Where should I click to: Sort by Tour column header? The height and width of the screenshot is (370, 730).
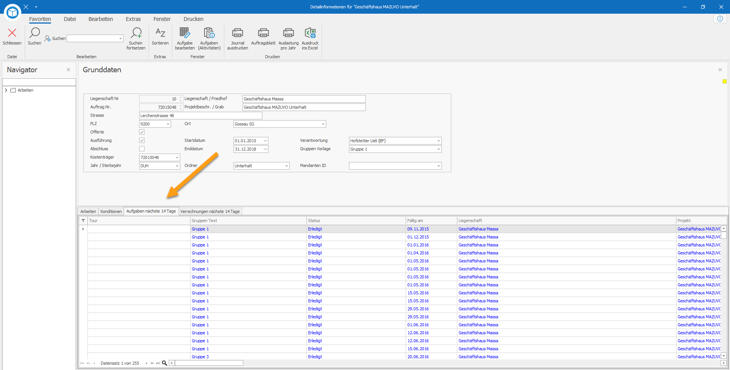pos(139,221)
